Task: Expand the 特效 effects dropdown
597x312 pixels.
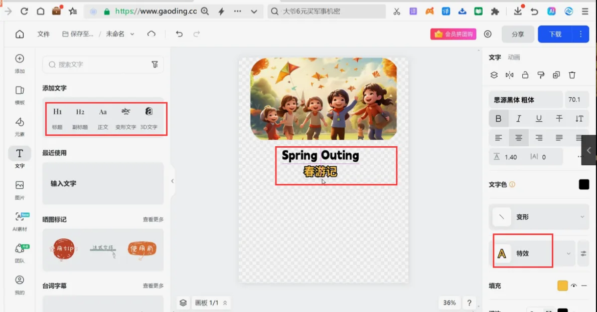Action: (532, 253)
